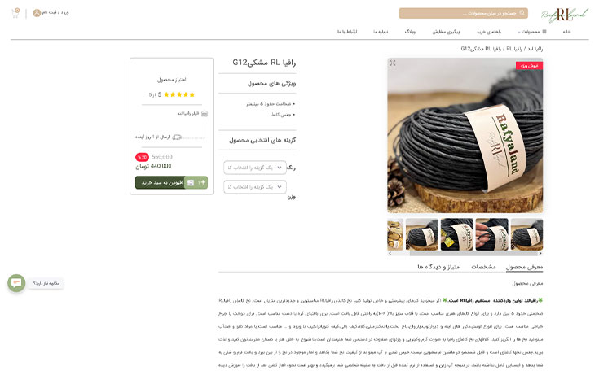Switch to the مشخصات specifications tab
599x375 pixels.
(483, 267)
